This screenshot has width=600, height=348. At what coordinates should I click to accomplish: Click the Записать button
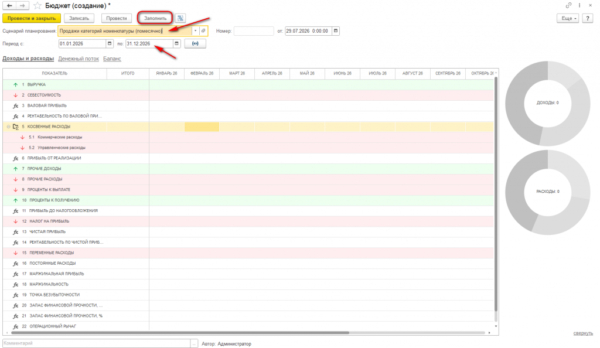[79, 18]
